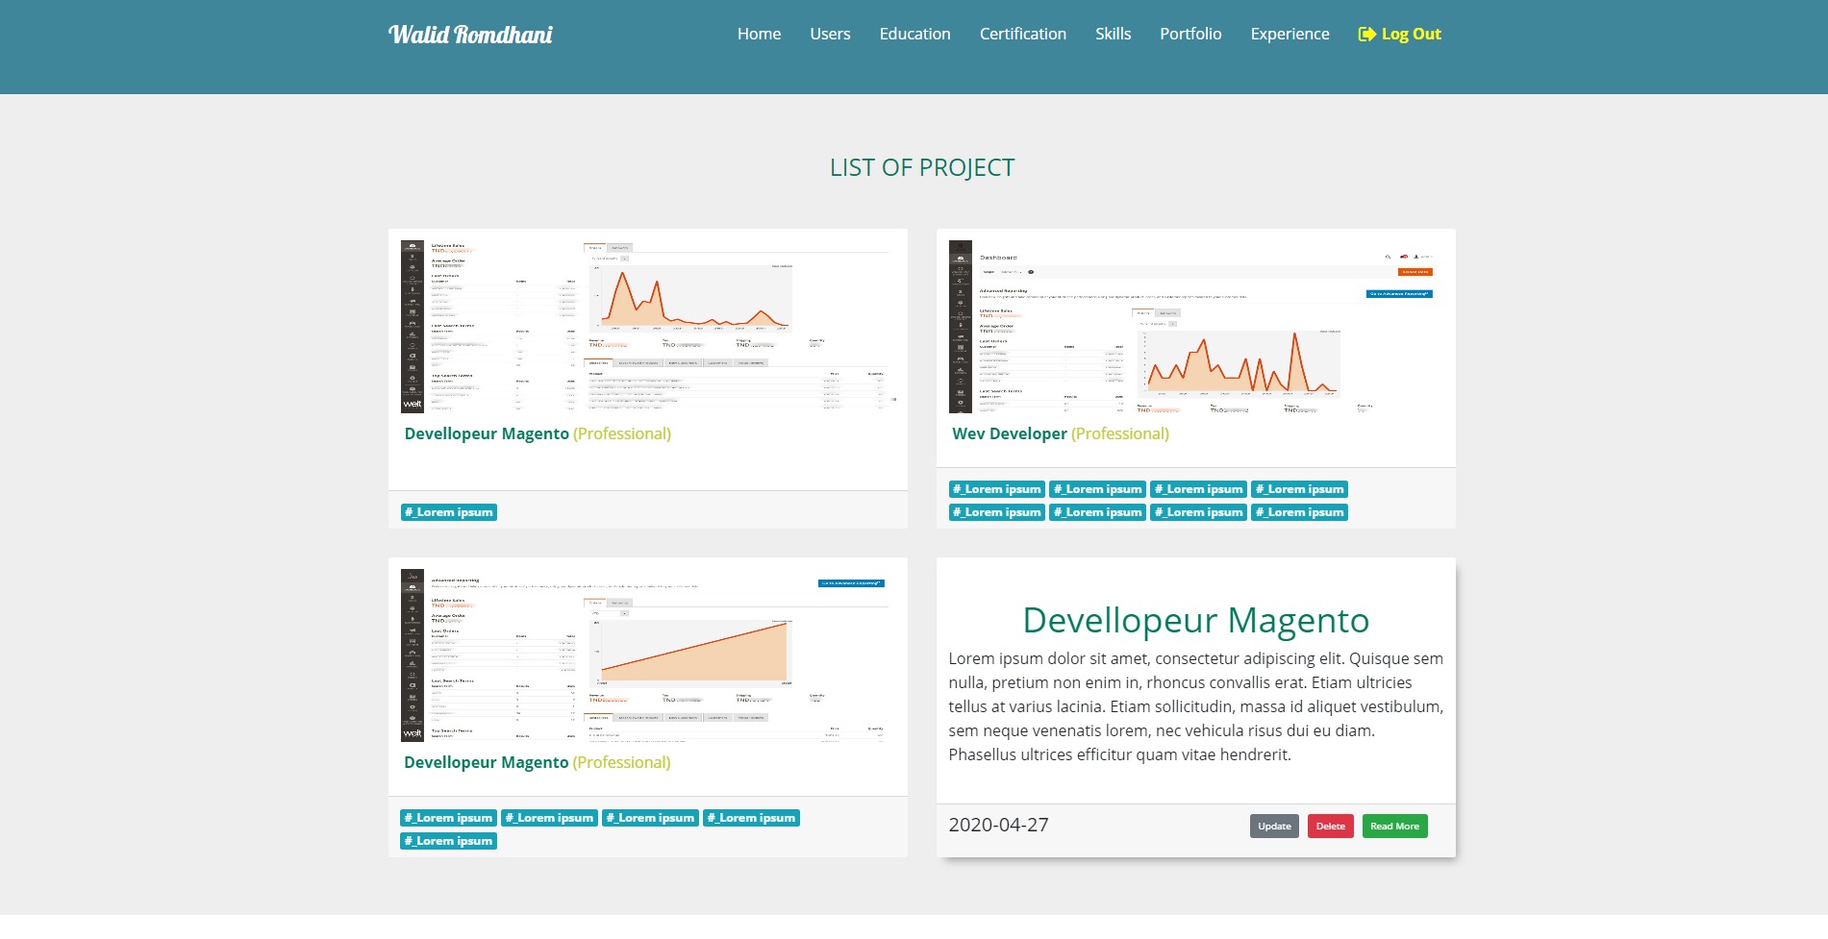Click last second-row tag on Wev Developer card

(1300, 512)
